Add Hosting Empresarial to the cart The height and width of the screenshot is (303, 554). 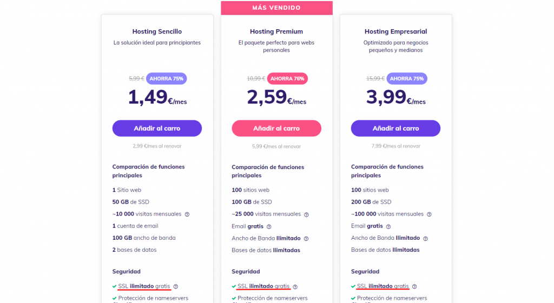[x=395, y=129]
